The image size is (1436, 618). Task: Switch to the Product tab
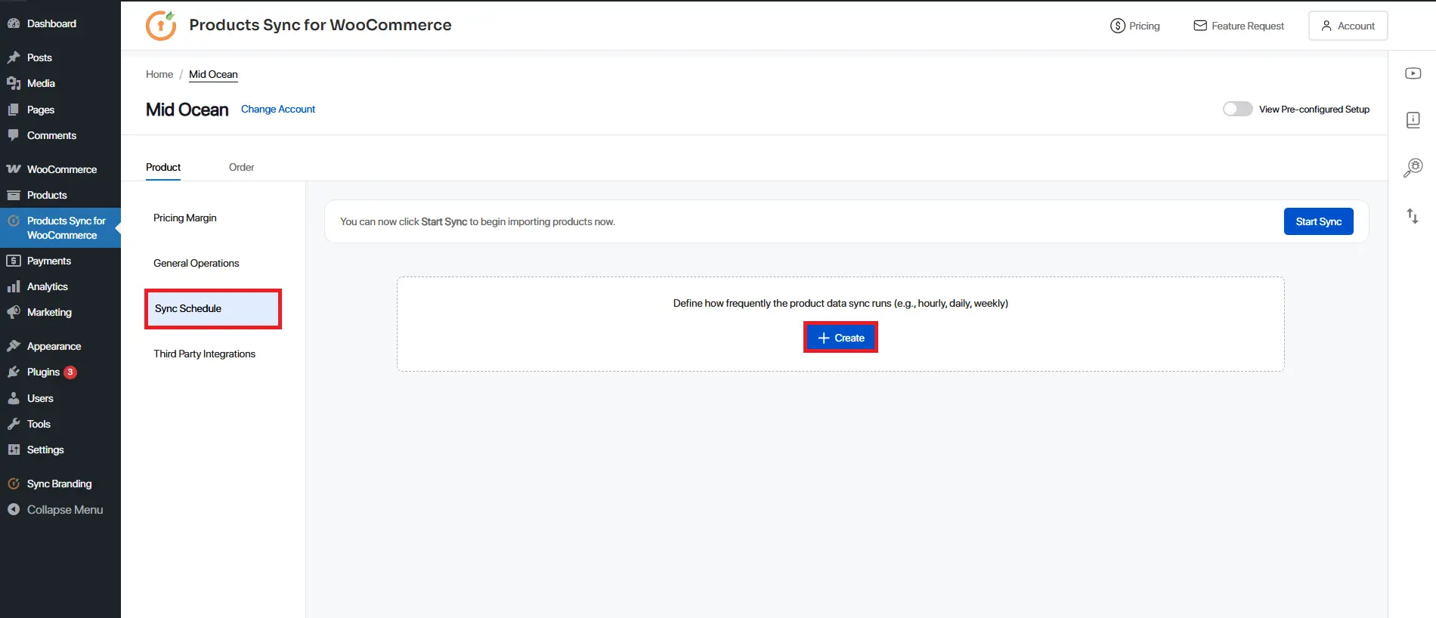coord(163,167)
